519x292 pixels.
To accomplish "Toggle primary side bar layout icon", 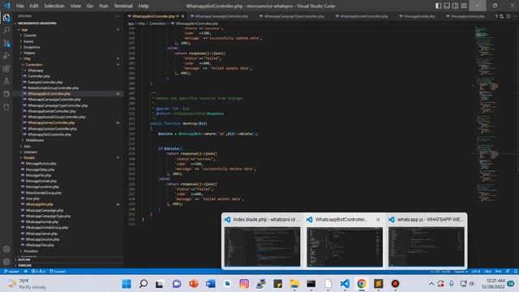I will 438,6.
